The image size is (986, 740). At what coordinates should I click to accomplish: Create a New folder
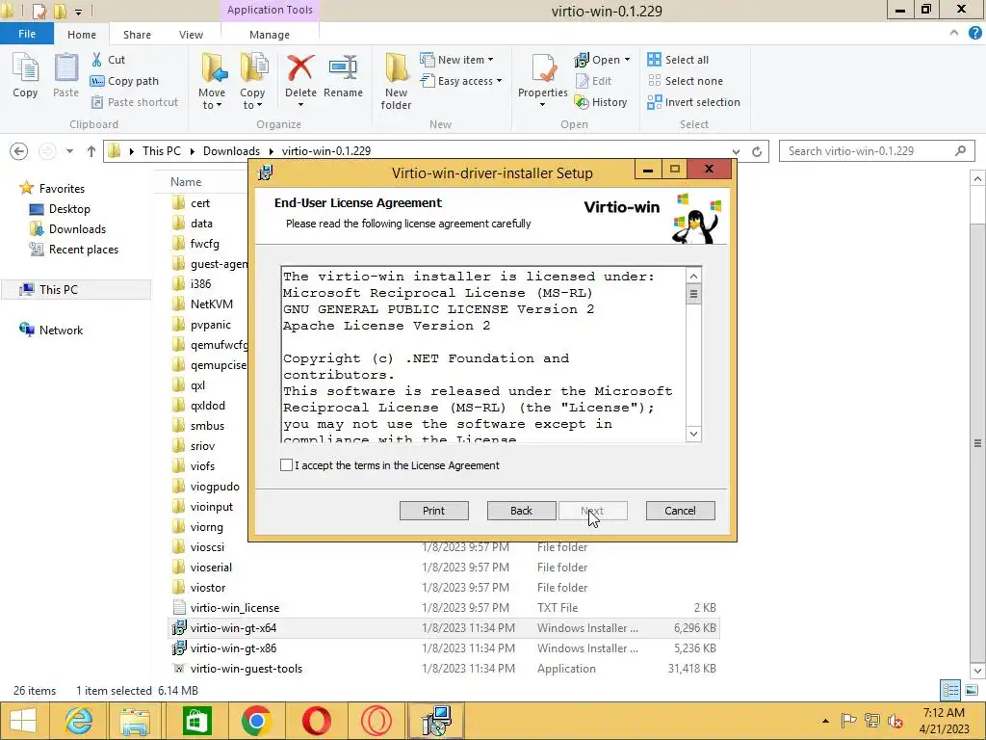tap(396, 81)
